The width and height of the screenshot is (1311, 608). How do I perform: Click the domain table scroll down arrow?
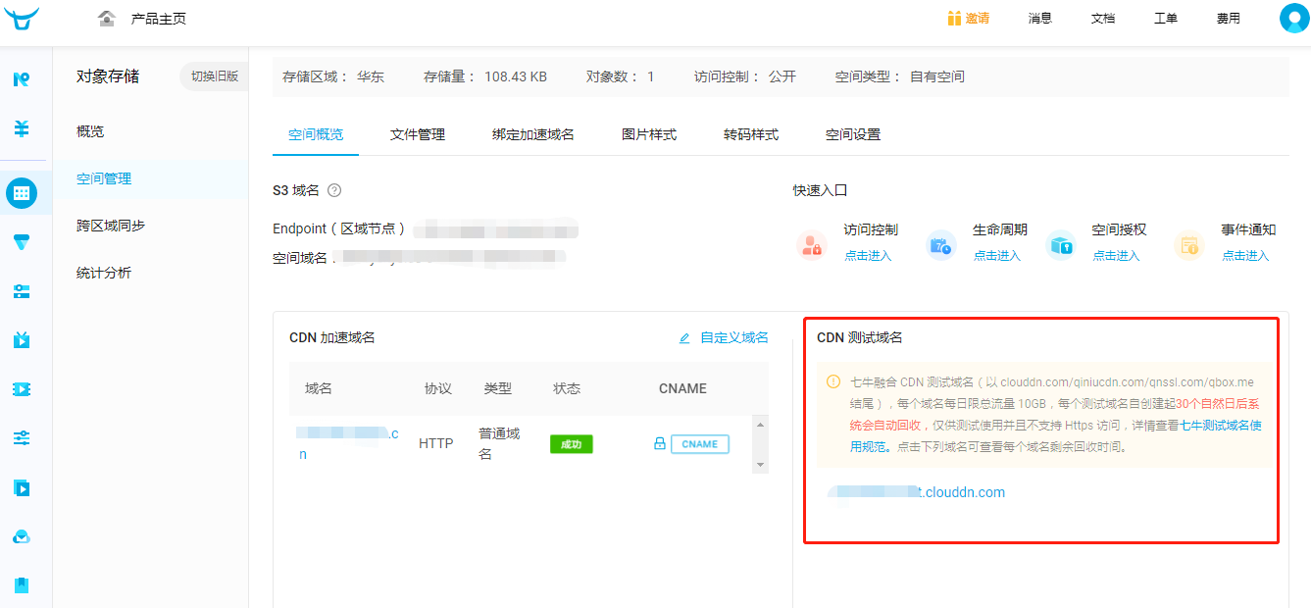point(759,465)
